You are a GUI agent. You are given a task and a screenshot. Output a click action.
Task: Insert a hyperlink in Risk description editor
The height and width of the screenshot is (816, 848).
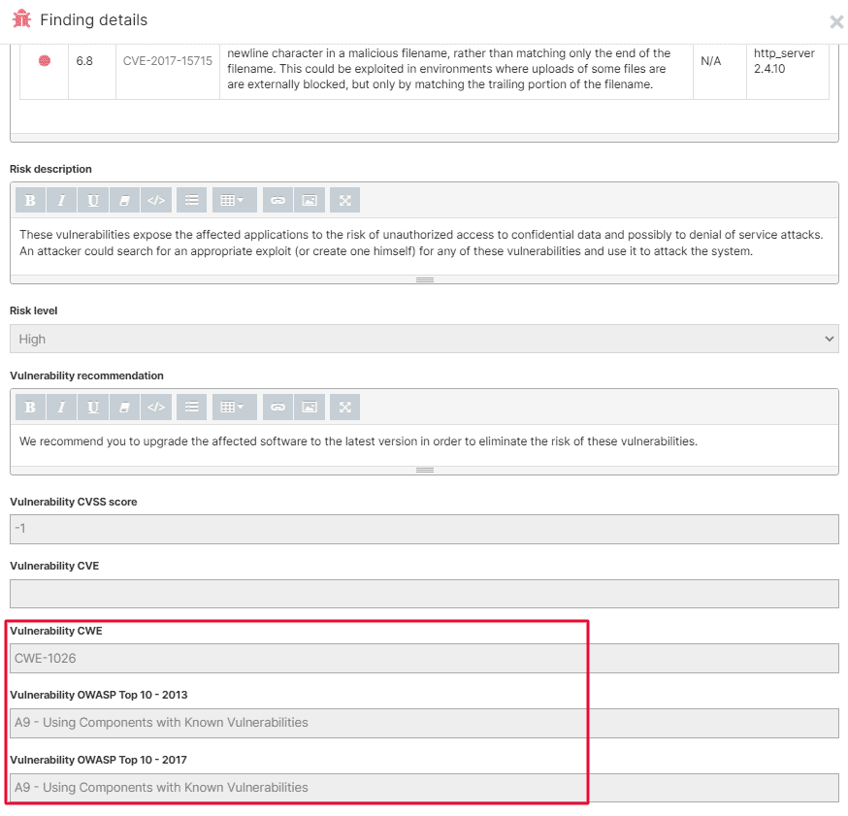tap(277, 199)
